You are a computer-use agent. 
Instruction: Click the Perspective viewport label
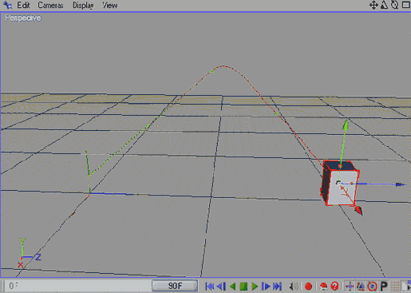point(23,18)
